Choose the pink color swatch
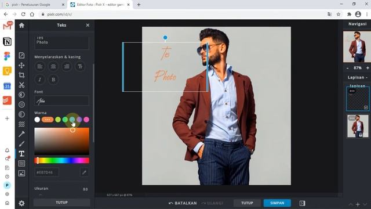This screenshot has height=209, width=371. 86,120
